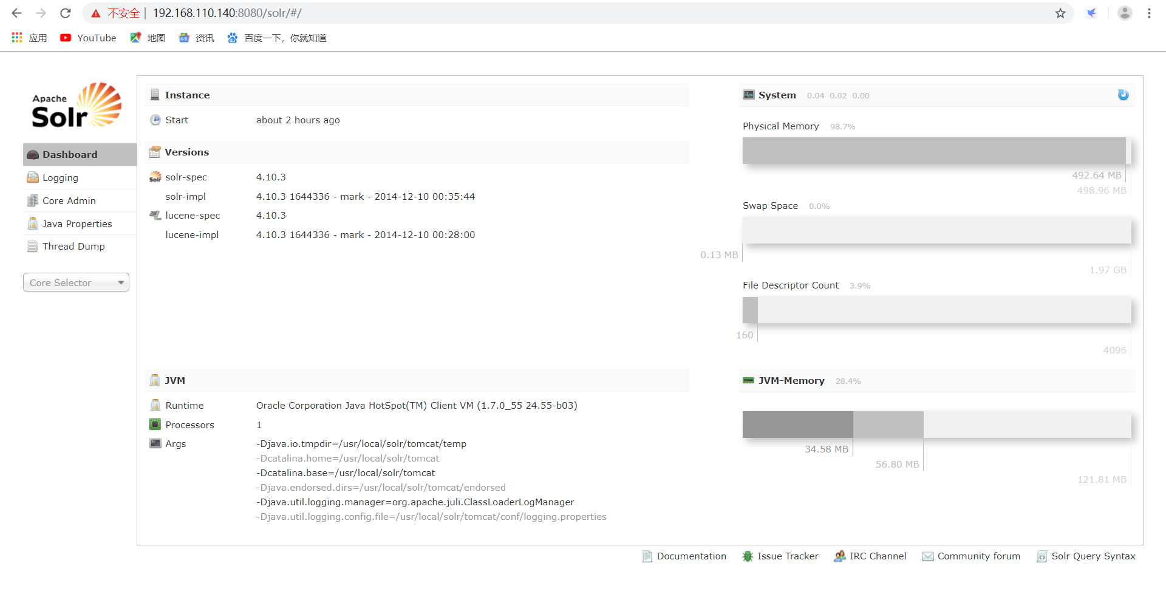This screenshot has height=597, width=1166.
Task: Go back to previous browser page
Action: pyautogui.click(x=17, y=13)
